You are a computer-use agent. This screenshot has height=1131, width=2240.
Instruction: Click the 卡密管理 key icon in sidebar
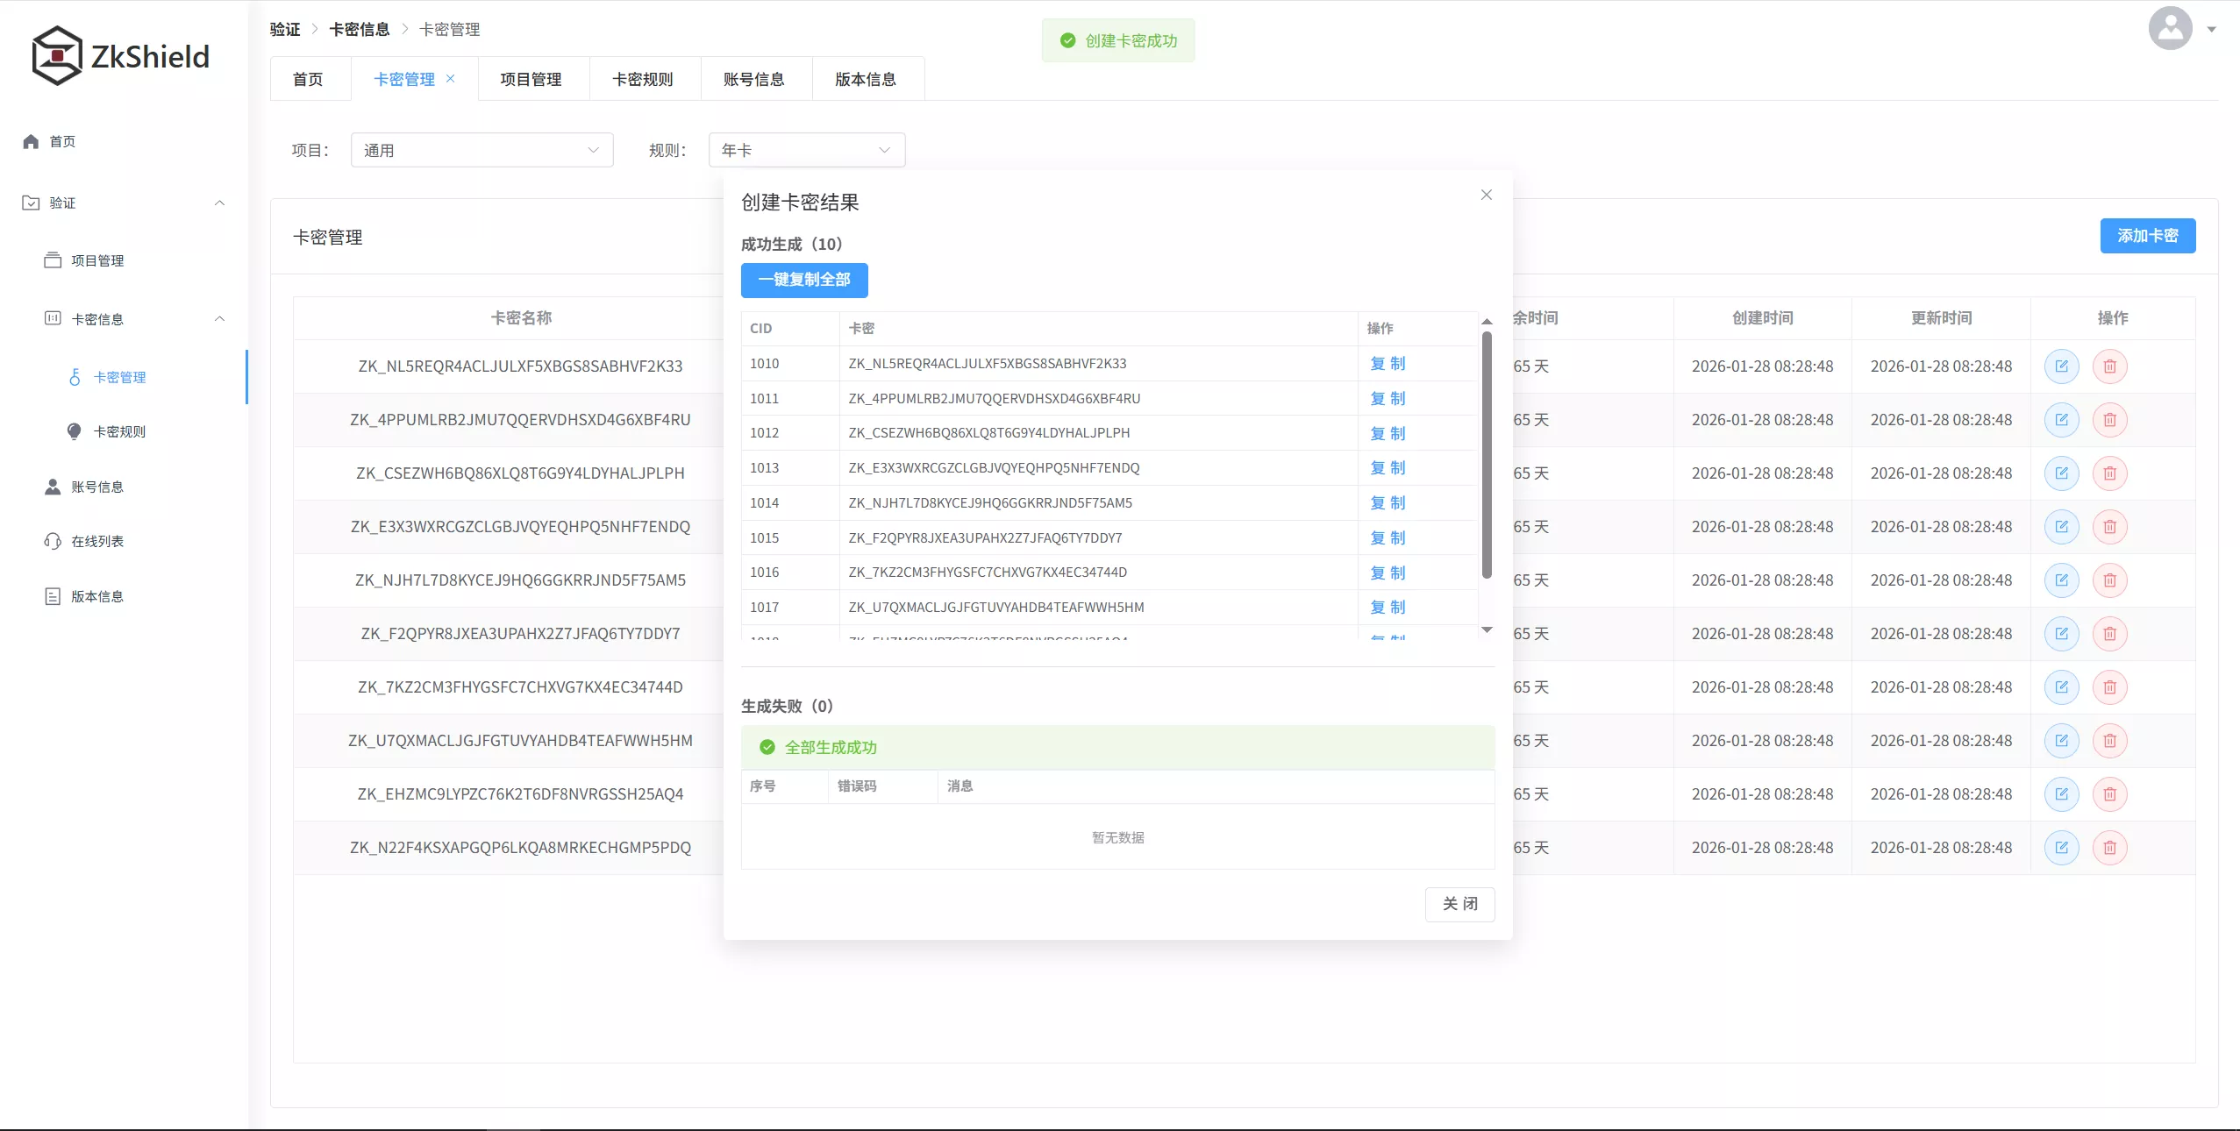pos(75,377)
